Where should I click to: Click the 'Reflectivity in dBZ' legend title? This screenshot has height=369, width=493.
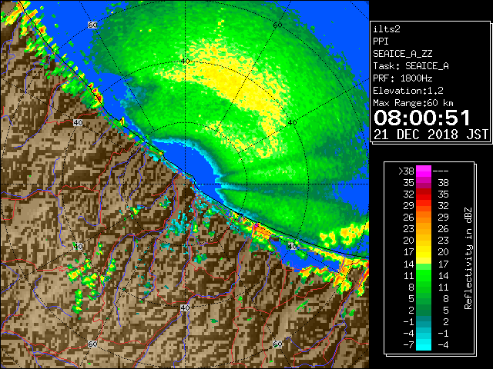tap(468, 258)
